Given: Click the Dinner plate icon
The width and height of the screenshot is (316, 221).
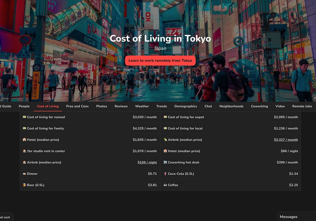Looking at the screenshot, I should pyautogui.click(x=24, y=174).
